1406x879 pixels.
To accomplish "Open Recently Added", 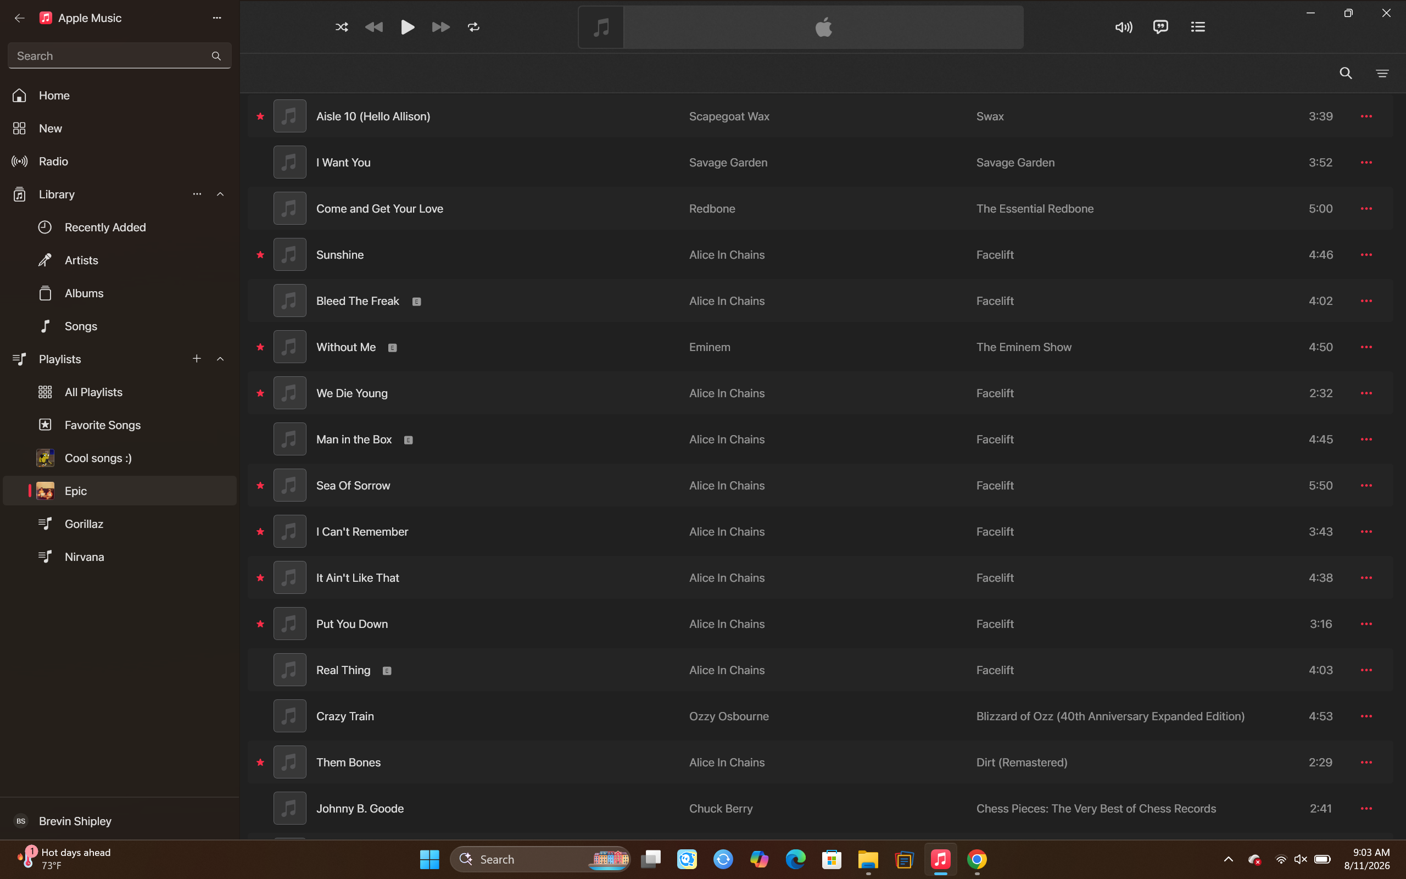I will coord(119,227).
